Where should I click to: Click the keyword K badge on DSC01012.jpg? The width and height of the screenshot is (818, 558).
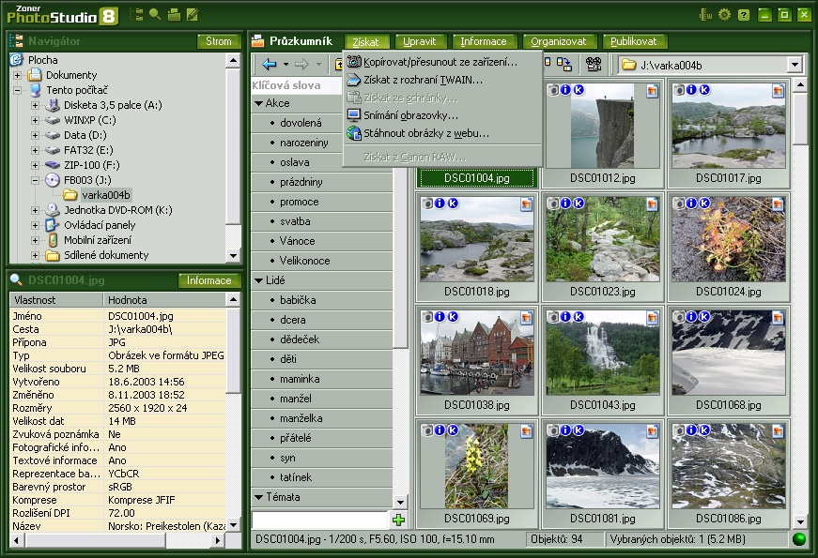pyautogui.click(x=579, y=90)
